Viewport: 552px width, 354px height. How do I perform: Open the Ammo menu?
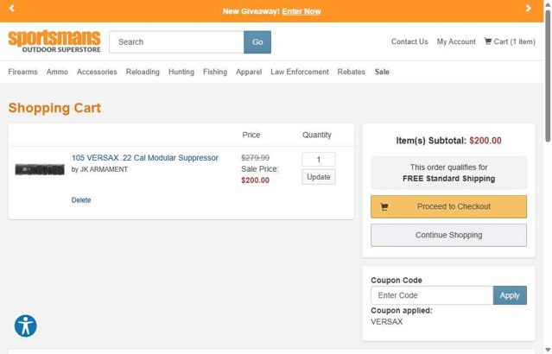click(x=57, y=72)
